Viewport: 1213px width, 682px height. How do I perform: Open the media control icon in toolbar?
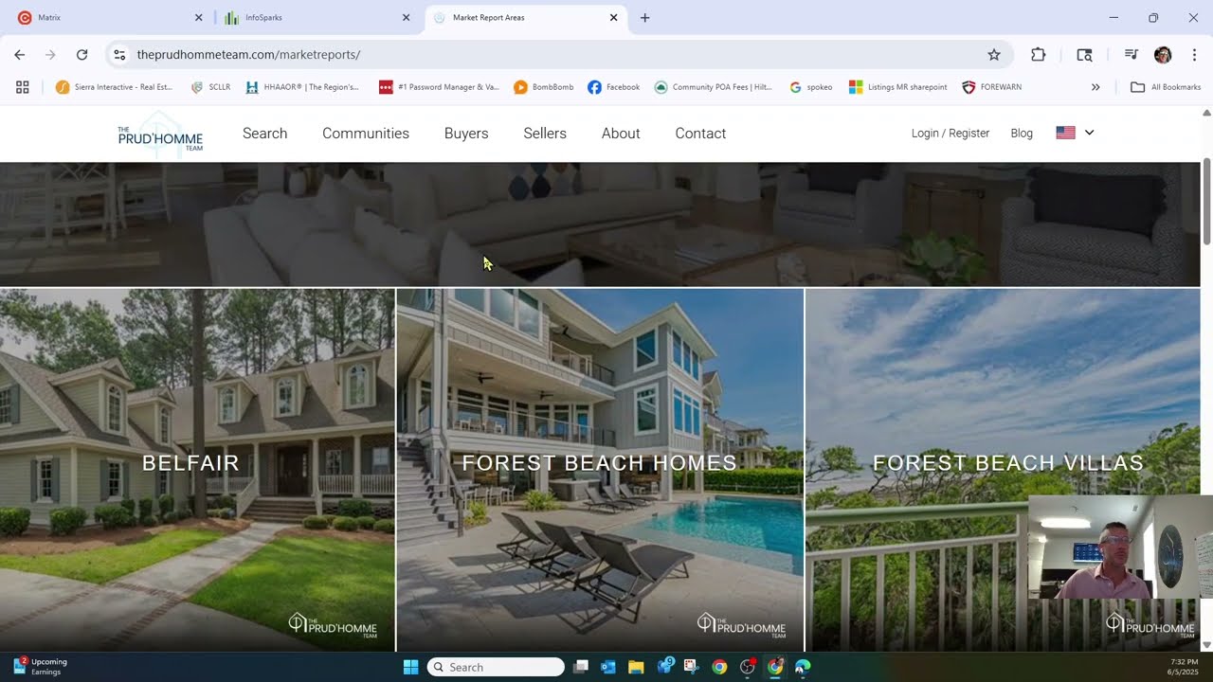tap(1131, 55)
